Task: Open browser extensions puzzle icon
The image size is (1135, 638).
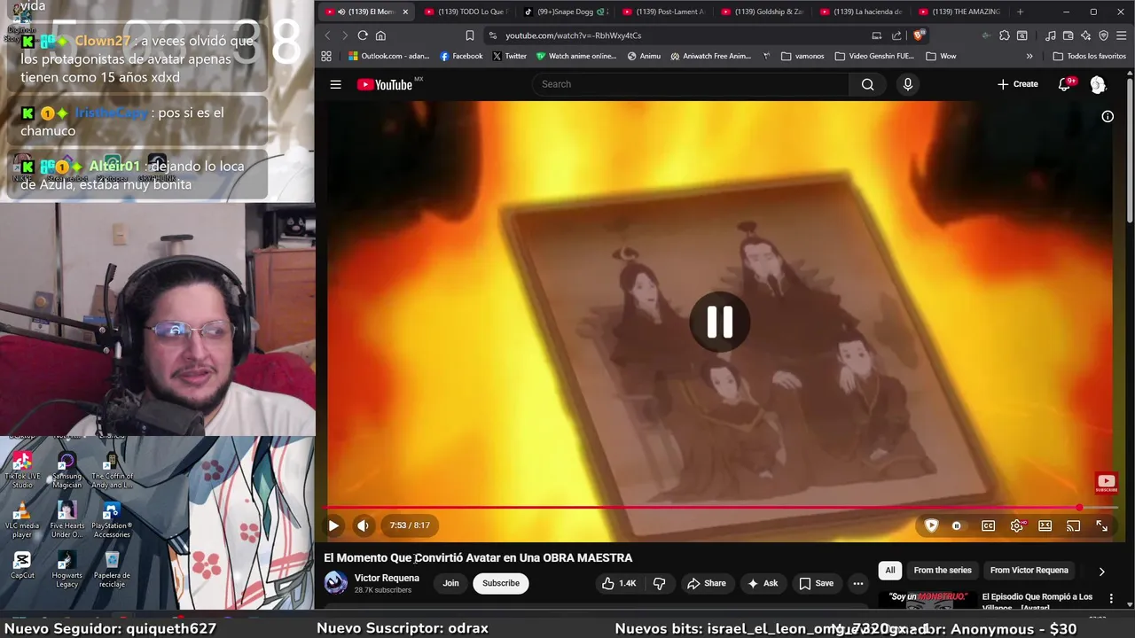Action: [x=1004, y=35]
